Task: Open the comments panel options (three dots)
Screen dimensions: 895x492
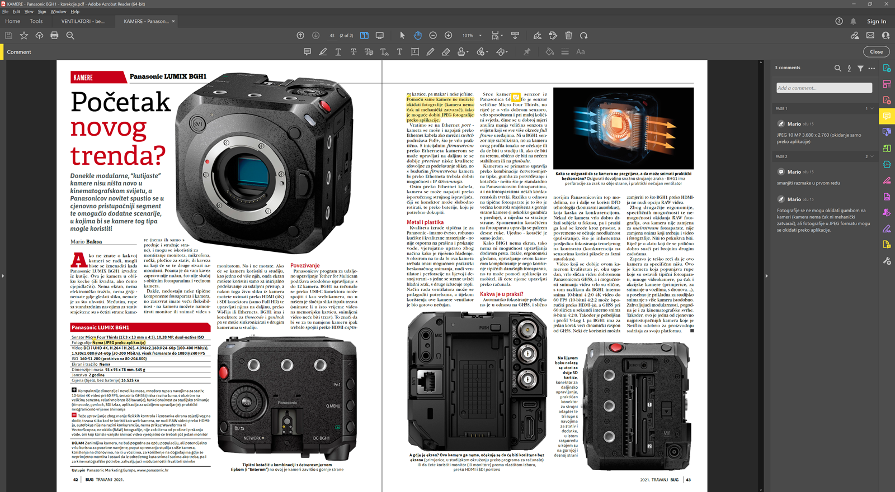Action: [872, 68]
